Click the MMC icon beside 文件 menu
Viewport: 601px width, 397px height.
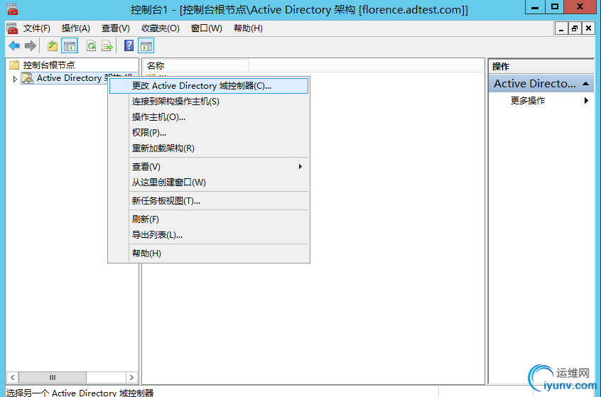pos(12,28)
